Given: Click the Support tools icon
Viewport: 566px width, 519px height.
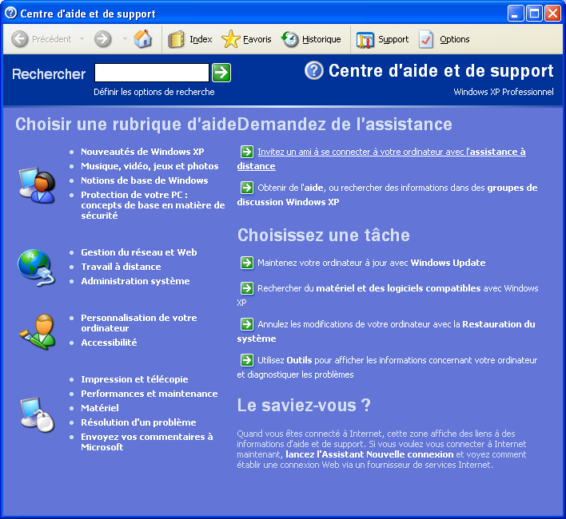Looking at the screenshot, I should click(x=365, y=40).
